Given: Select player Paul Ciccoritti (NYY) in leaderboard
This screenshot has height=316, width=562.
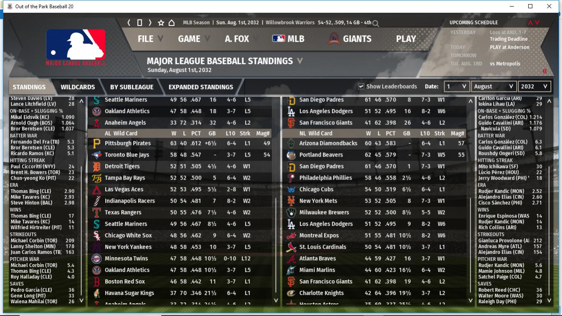Looking at the screenshot, I should coord(33,167).
